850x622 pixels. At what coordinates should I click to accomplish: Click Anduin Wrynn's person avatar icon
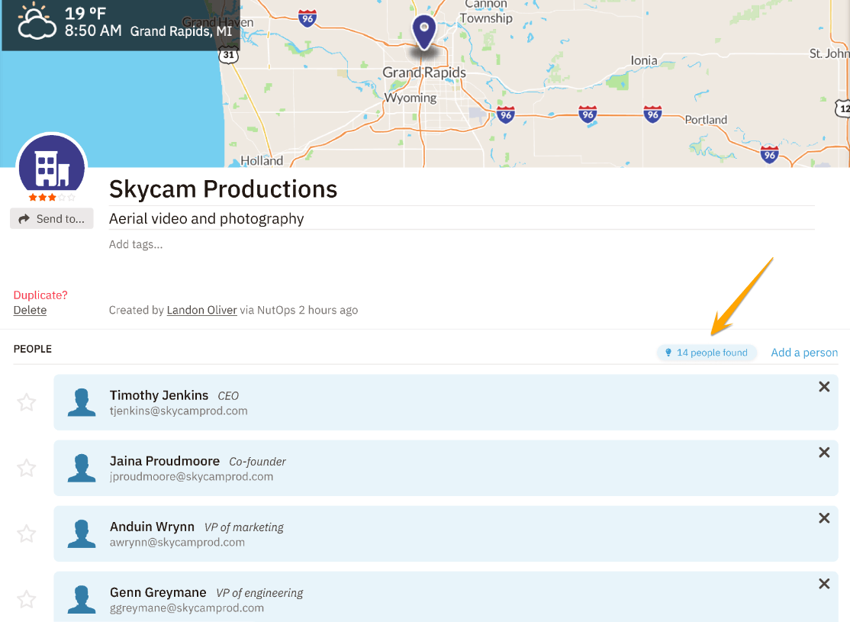(x=82, y=533)
